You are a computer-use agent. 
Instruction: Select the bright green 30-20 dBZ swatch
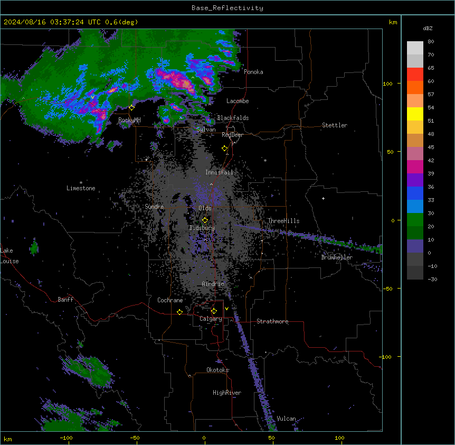pos(415,220)
